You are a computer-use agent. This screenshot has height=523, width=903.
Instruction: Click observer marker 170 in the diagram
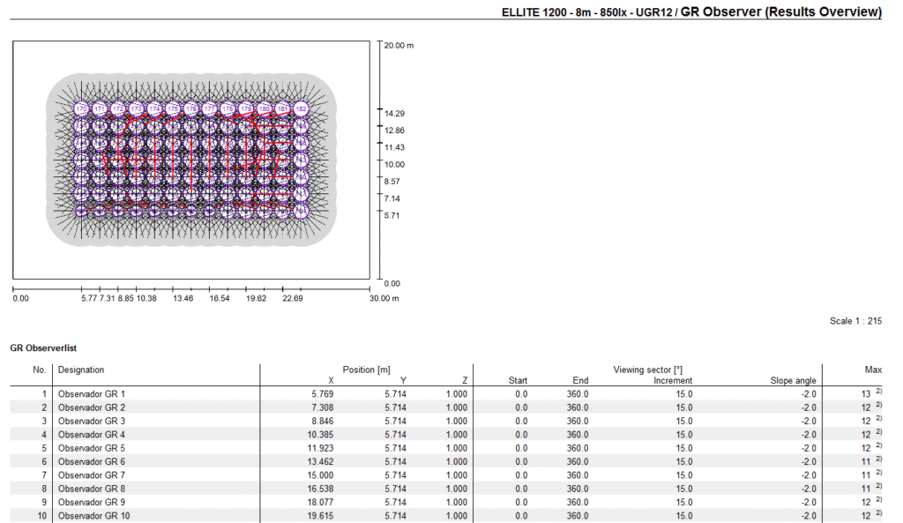[x=81, y=108]
